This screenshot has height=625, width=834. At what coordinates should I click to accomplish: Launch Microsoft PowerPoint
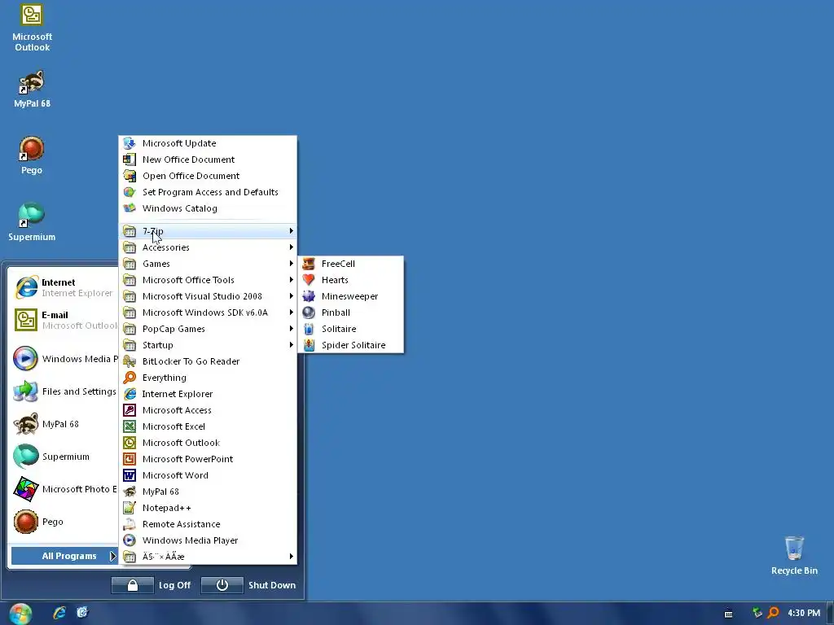(208, 459)
